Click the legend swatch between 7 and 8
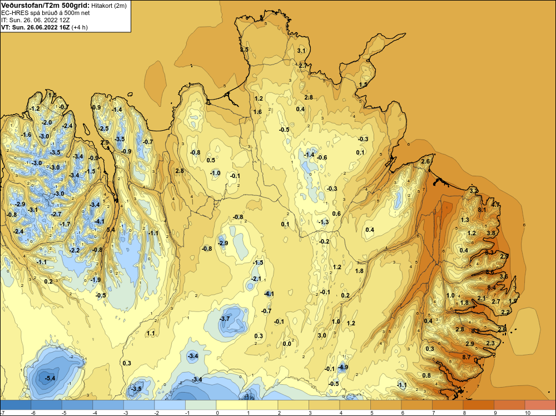 point(448,405)
